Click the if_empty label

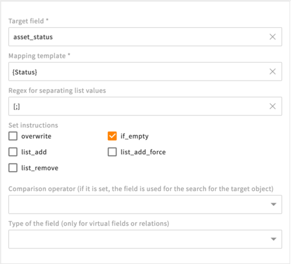click(135, 136)
